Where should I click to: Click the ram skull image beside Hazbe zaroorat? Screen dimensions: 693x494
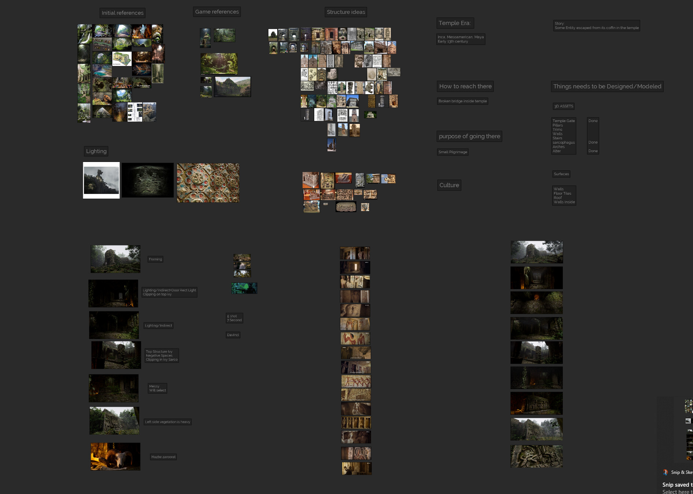coord(115,457)
